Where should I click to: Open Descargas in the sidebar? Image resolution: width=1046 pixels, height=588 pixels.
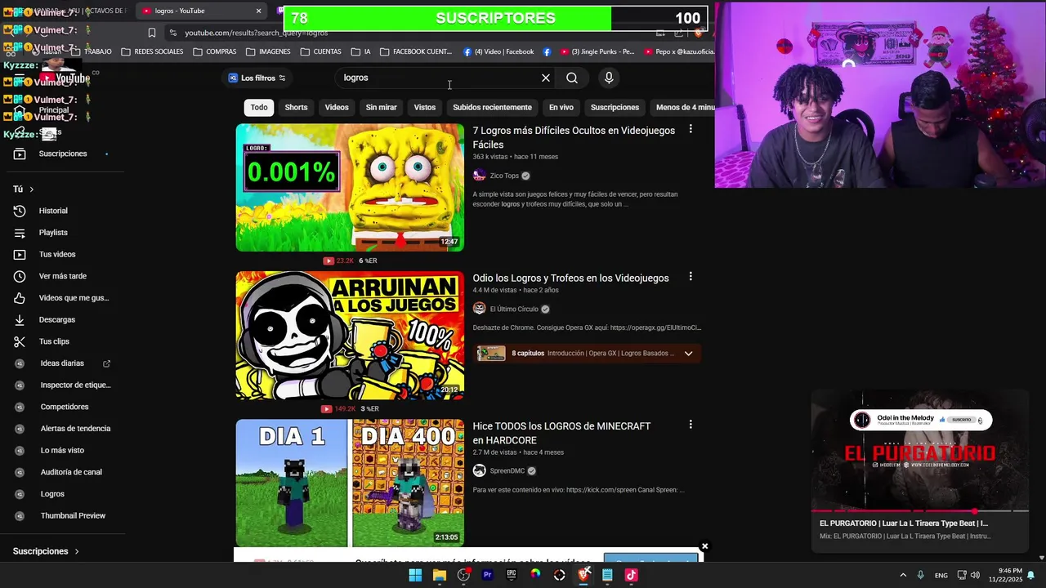56,319
